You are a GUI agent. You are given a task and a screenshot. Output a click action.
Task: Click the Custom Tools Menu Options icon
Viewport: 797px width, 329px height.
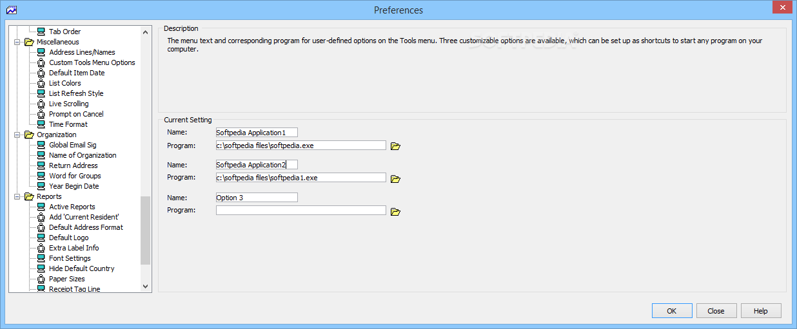coord(41,62)
